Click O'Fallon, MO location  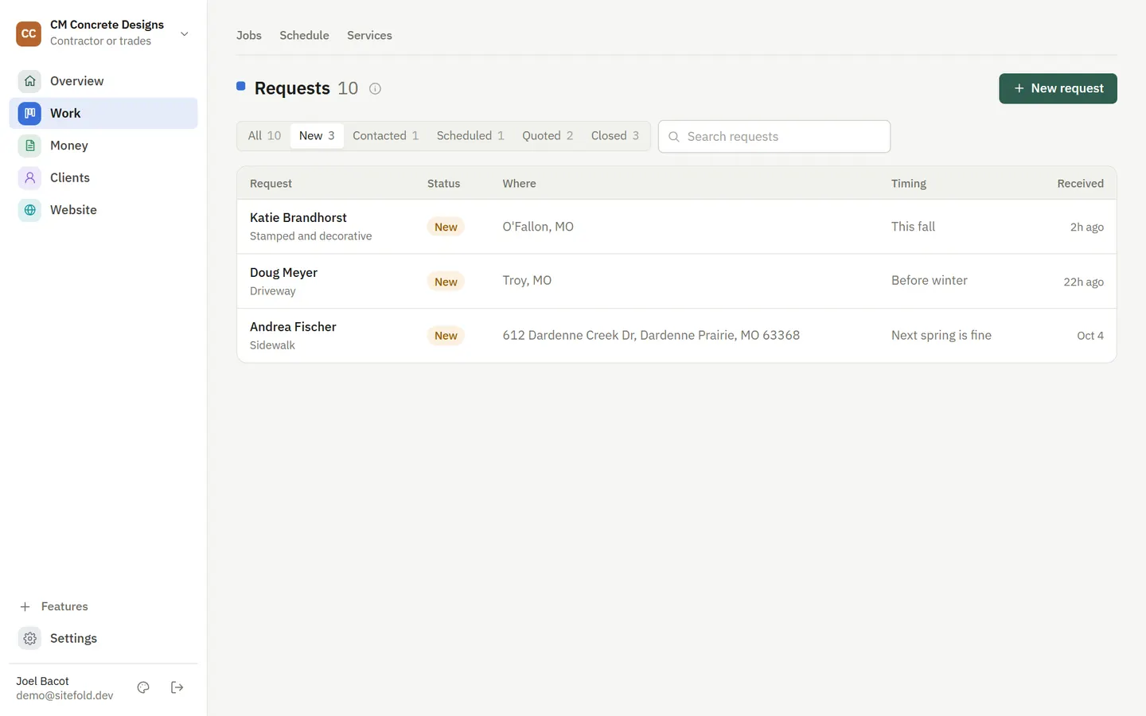coord(538,227)
